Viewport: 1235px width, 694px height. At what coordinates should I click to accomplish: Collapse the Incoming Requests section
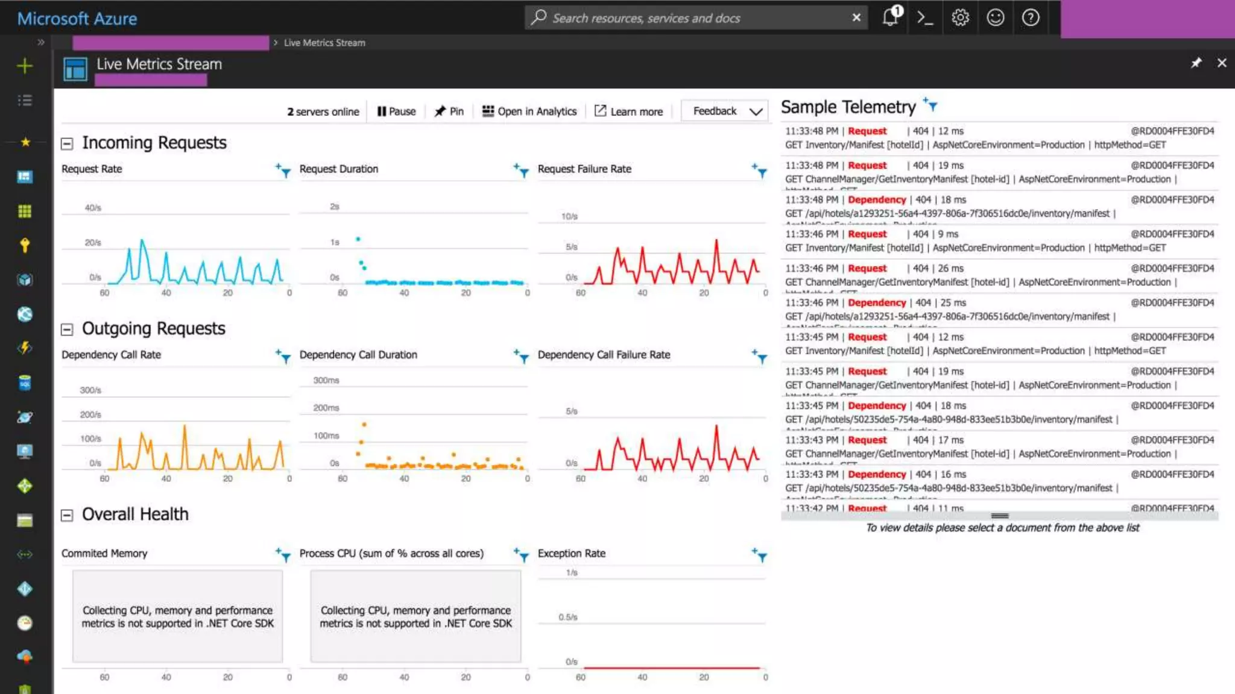tap(67, 143)
